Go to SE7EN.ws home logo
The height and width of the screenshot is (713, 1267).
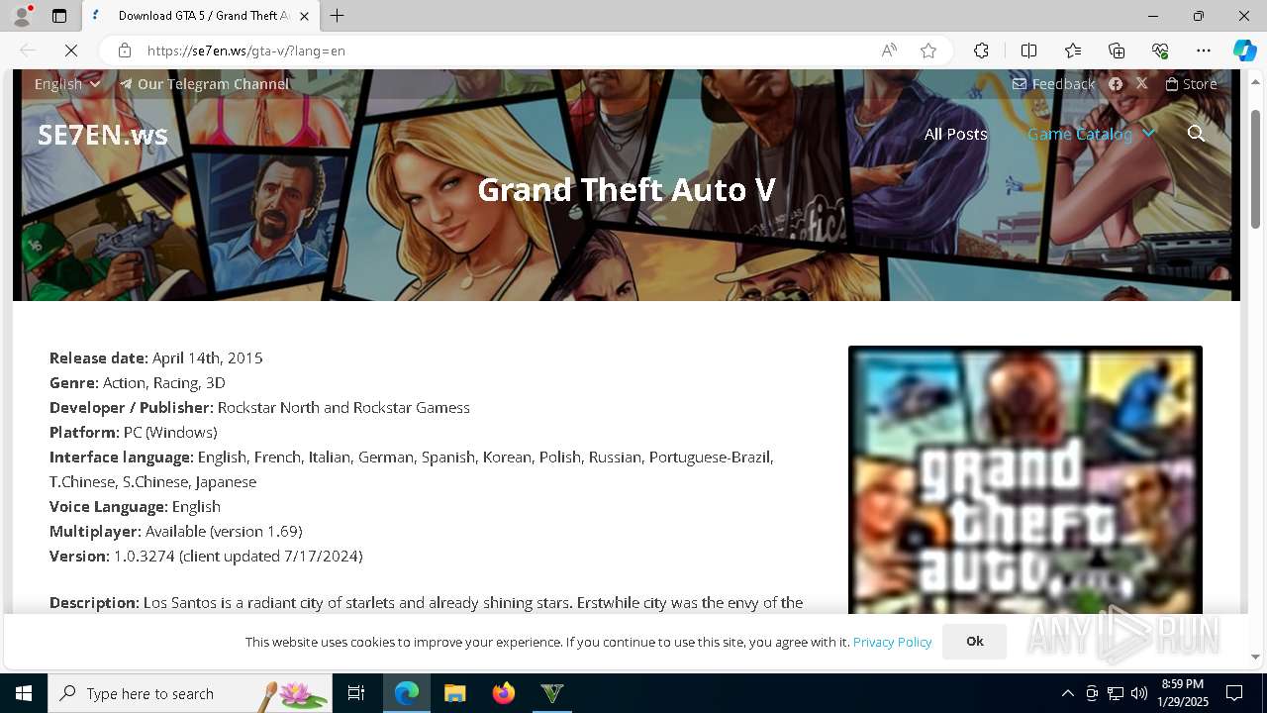click(103, 135)
